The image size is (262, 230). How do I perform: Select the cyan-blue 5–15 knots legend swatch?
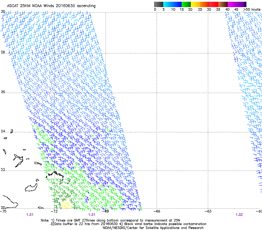[x=172, y=4]
